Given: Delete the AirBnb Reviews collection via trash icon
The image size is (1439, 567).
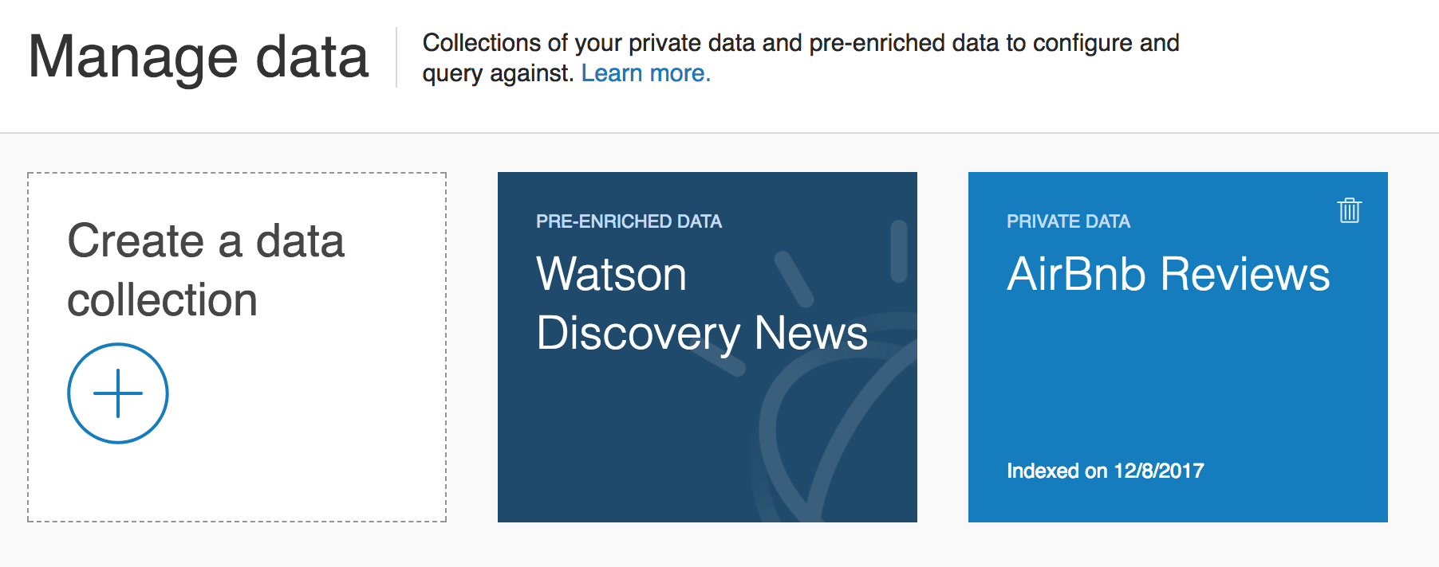Looking at the screenshot, I should [x=1349, y=210].
